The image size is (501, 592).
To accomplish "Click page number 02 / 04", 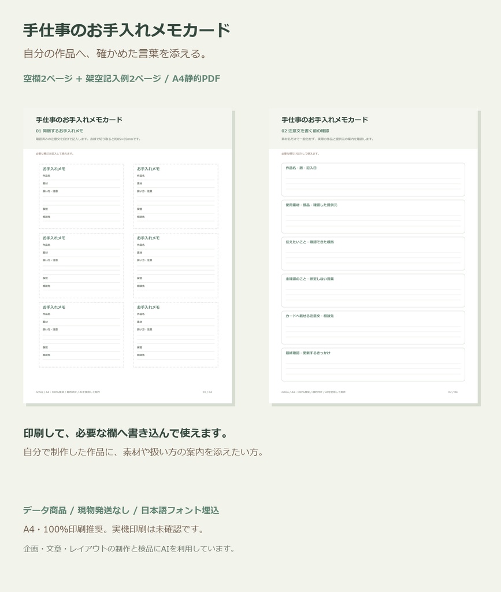I will click(453, 393).
